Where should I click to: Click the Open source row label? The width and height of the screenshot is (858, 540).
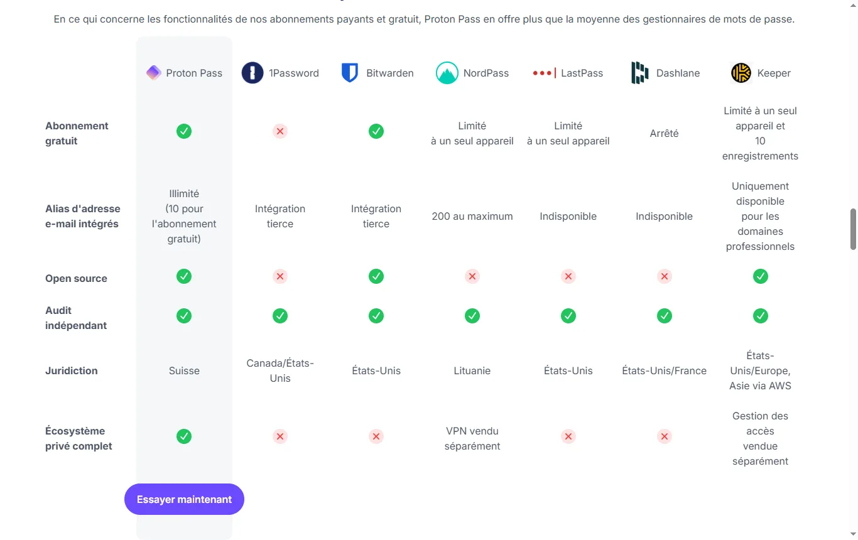(76, 278)
